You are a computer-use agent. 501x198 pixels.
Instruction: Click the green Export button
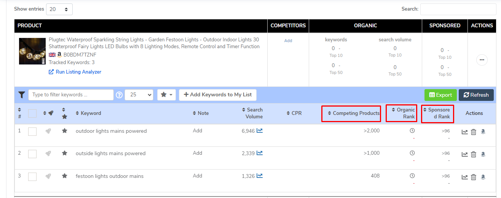[440, 95]
